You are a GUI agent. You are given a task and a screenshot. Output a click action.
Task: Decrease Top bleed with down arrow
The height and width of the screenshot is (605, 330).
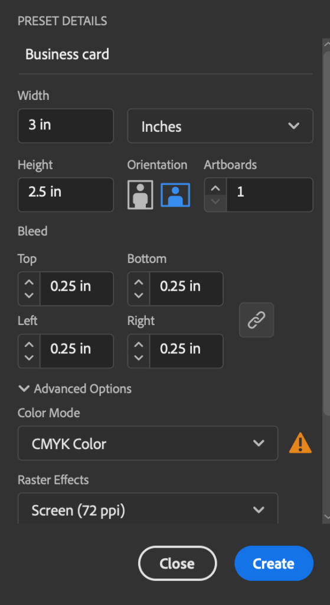pyautogui.click(x=30, y=295)
